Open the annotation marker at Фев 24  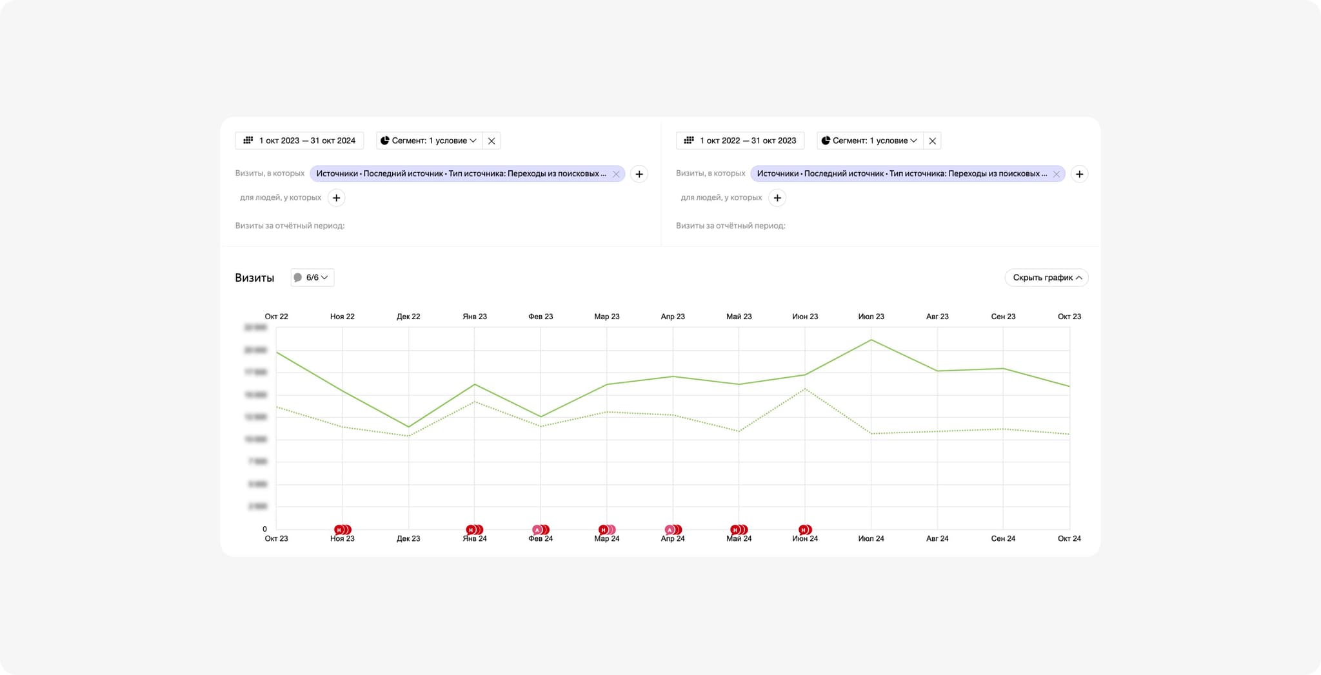538,530
